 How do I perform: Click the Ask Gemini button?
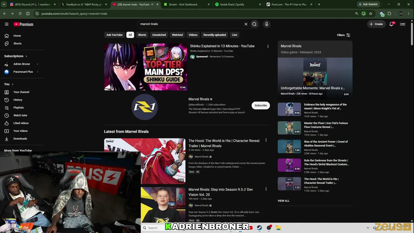coord(368,5)
